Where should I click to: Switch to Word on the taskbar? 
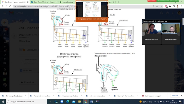click(x=92, y=101)
